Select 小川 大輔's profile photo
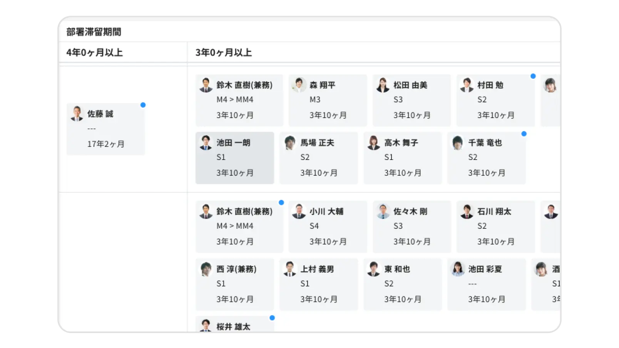 click(x=298, y=211)
